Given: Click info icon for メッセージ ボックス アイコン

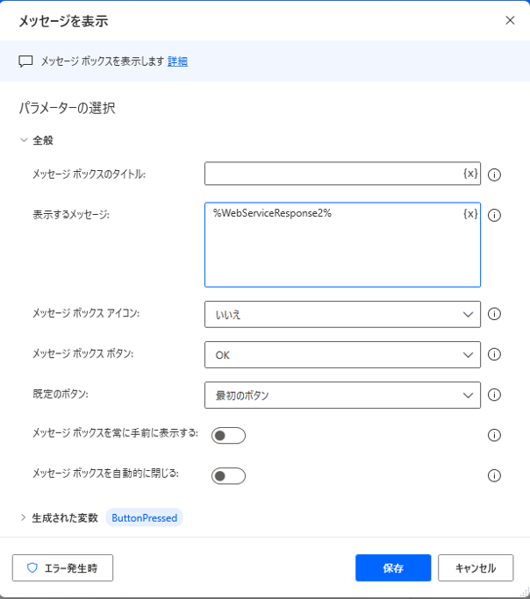Looking at the screenshot, I should pos(494,314).
